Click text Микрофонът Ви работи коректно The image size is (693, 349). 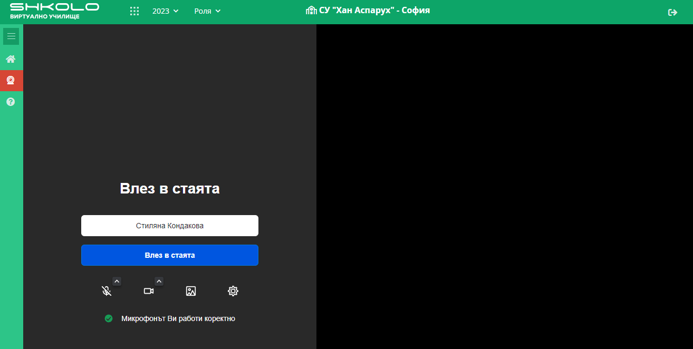pyautogui.click(x=178, y=318)
